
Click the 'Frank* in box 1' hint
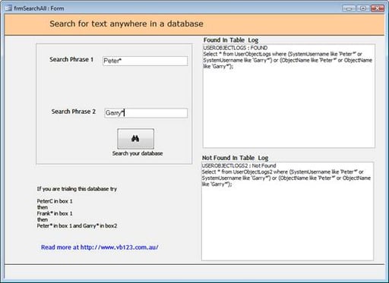click(55, 213)
